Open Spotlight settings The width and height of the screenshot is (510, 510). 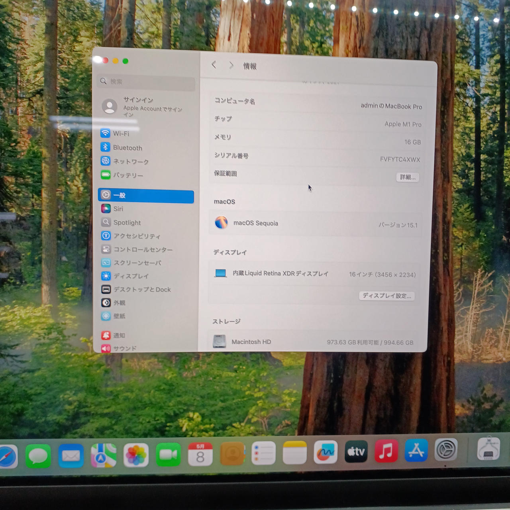click(127, 222)
